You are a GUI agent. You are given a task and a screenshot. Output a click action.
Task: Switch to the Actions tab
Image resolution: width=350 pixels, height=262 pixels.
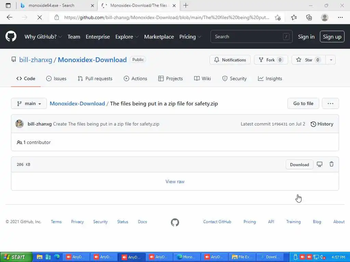point(135,78)
